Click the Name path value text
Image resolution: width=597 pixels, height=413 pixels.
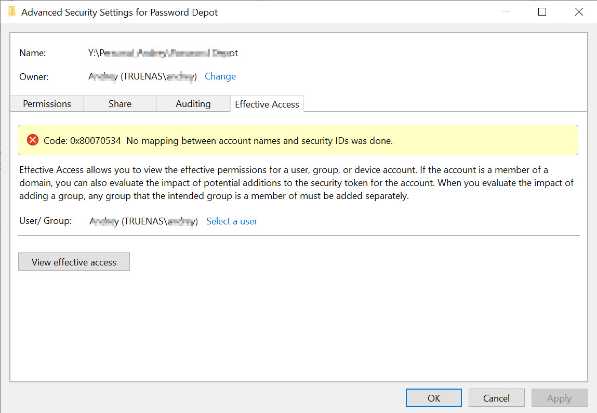pos(163,53)
